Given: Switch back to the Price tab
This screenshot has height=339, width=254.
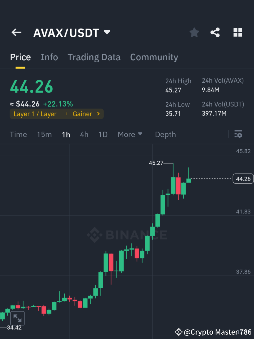Looking at the screenshot, I should [20, 57].
